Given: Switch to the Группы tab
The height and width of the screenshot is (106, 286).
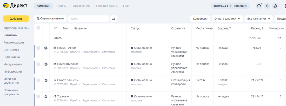Looking at the screenshot, I should (61, 6).
